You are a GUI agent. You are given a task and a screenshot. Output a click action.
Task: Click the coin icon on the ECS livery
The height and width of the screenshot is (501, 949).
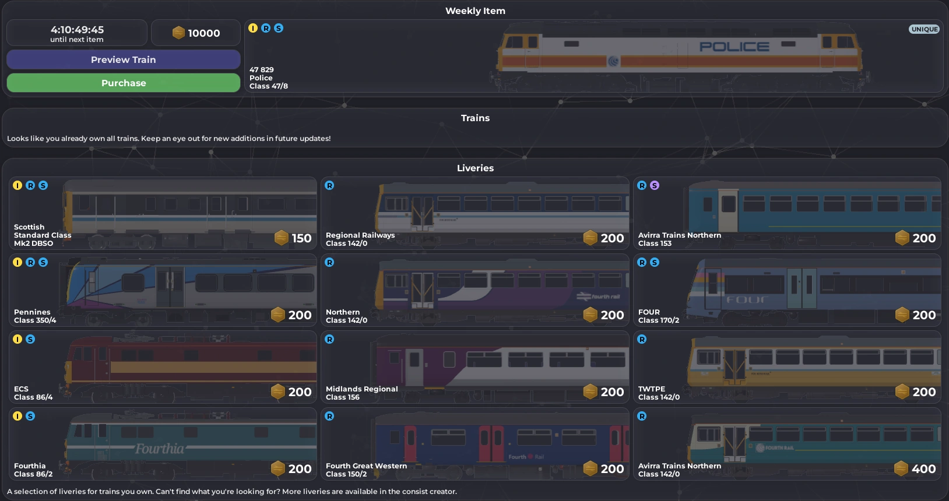point(278,391)
